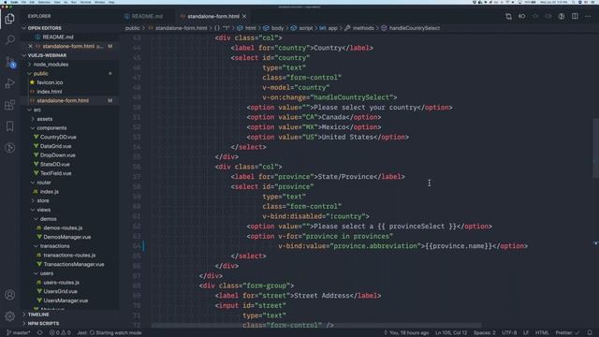
Task: Click the 'Ln 105, Col 12' cursor position
Action: (451, 333)
